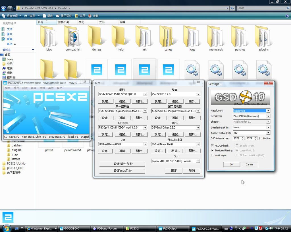
Task: Click the Explorer forward navigation arrow
Action: click(x=10, y=8)
